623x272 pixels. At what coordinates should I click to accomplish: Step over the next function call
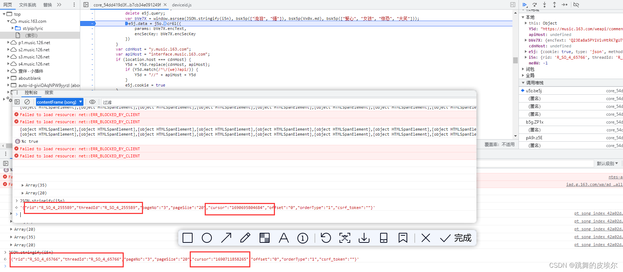[535, 5]
